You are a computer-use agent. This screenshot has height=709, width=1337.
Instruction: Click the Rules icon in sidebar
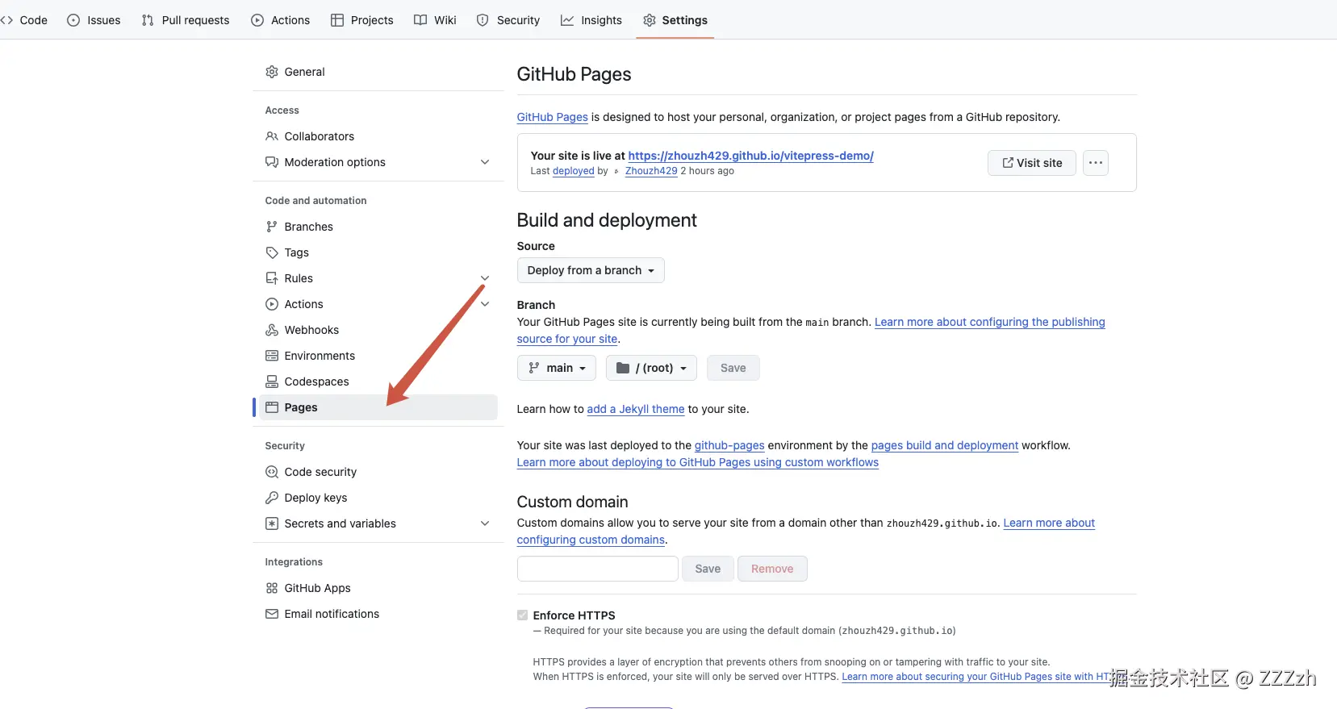coord(272,278)
